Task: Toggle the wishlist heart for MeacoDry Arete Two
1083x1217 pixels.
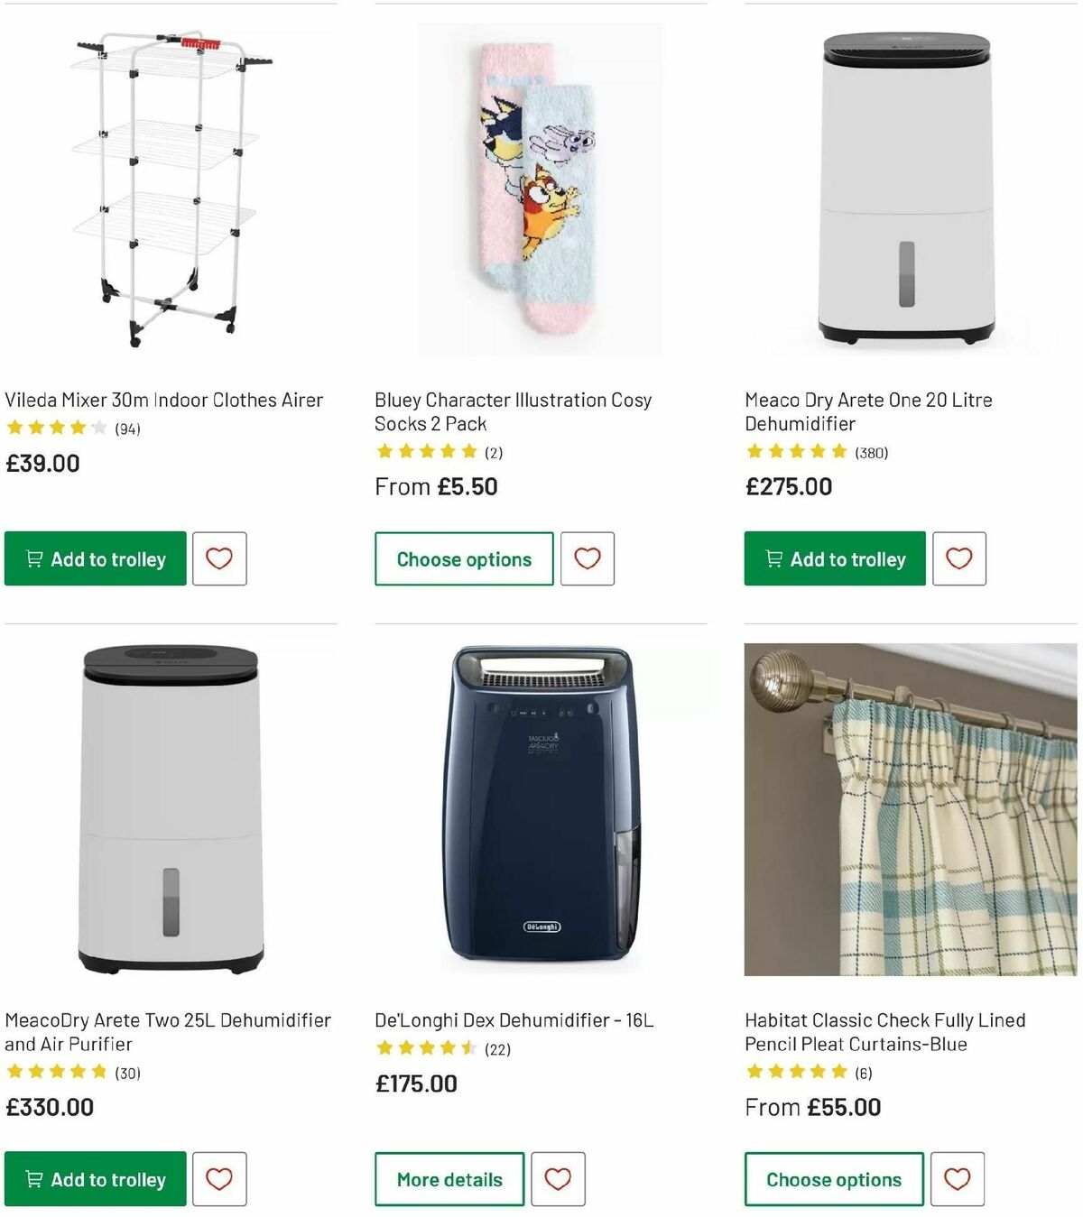Action: (x=220, y=1179)
